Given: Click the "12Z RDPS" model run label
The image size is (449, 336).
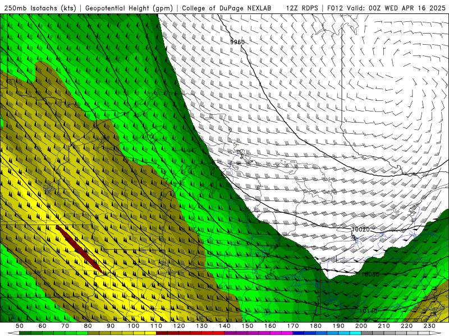Looking at the screenshot, I should (x=302, y=8).
